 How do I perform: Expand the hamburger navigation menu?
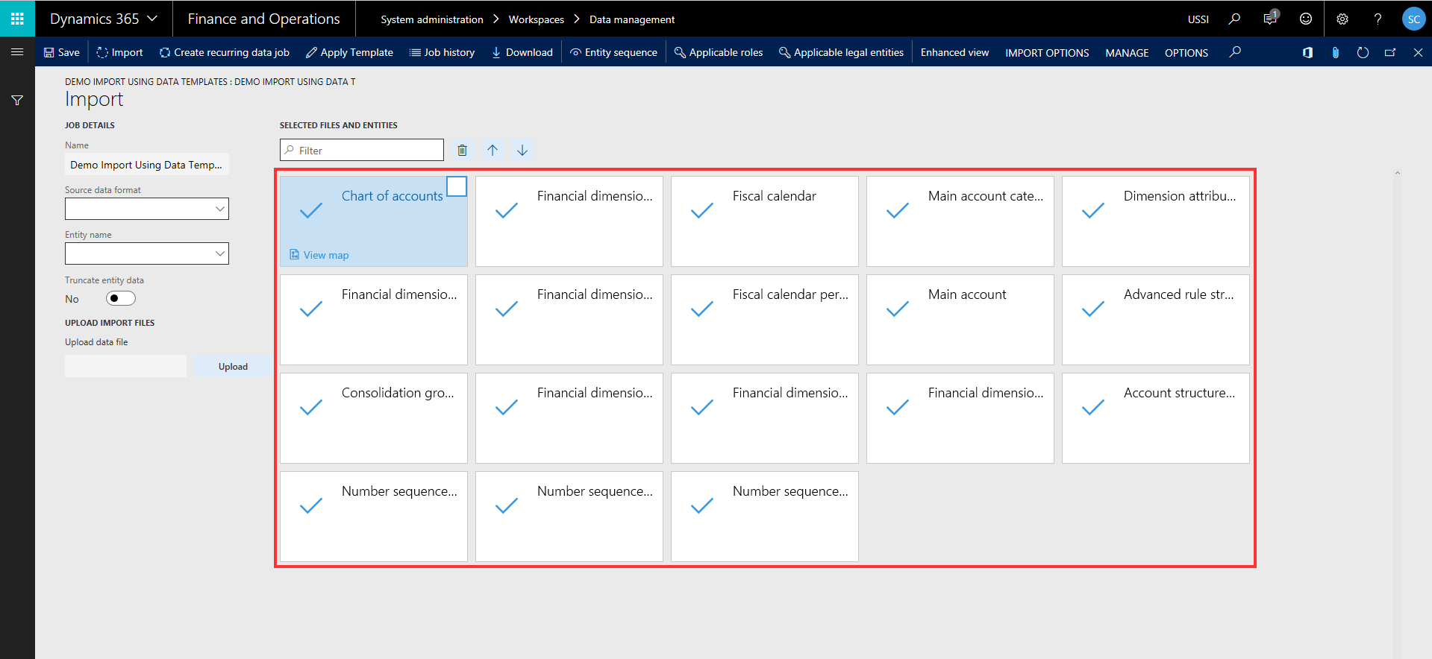pos(17,52)
